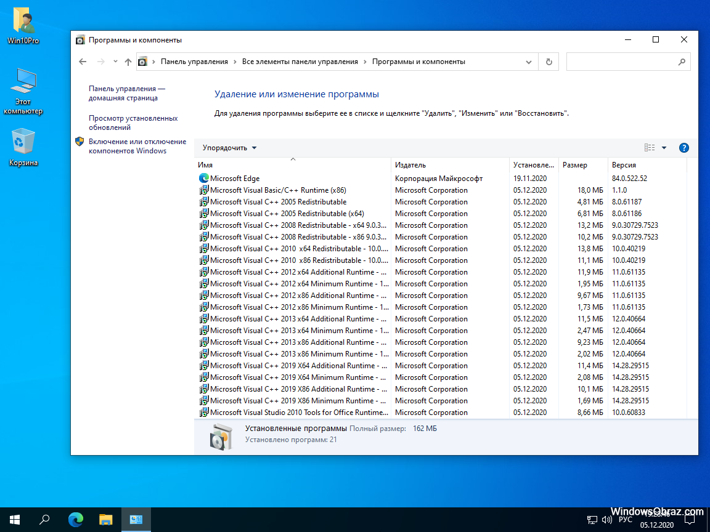This screenshot has width=710, height=532.
Task: Click the 18,0 МБ size cell
Action: click(x=590, y=190)
